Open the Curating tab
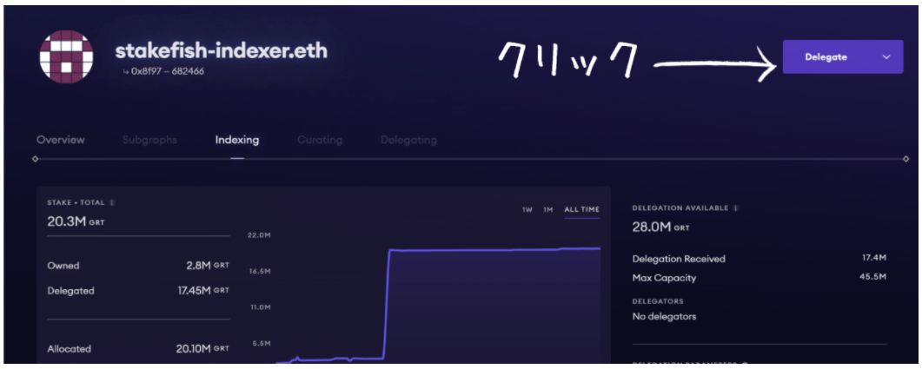This screenshot has width=922, height=369. coord(320,141)
